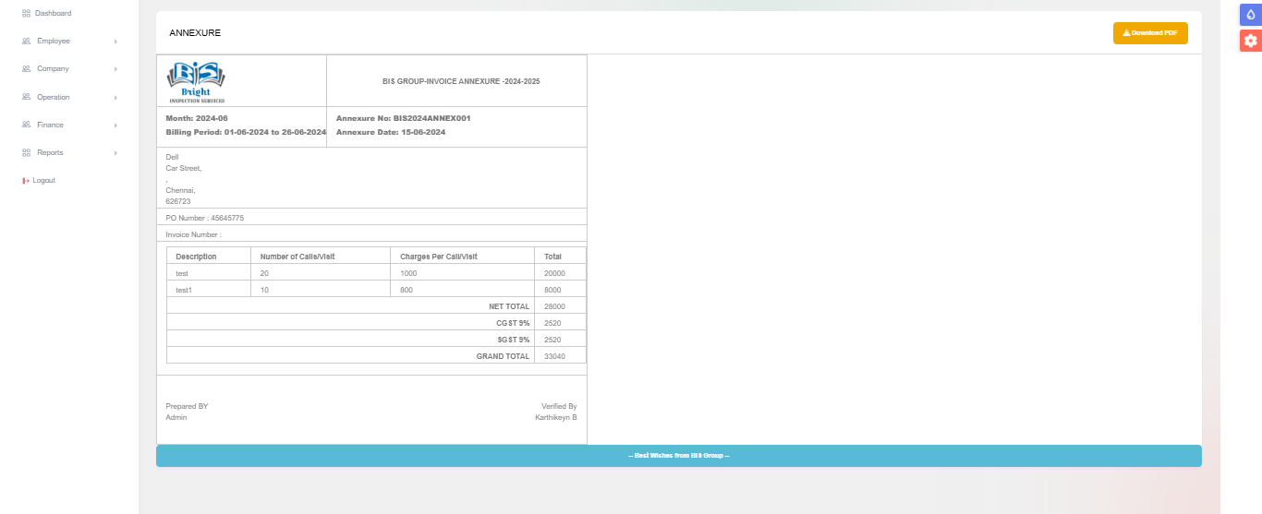Expand the Reports submenu arrow

pyautogui.click(x=115, y=152)
